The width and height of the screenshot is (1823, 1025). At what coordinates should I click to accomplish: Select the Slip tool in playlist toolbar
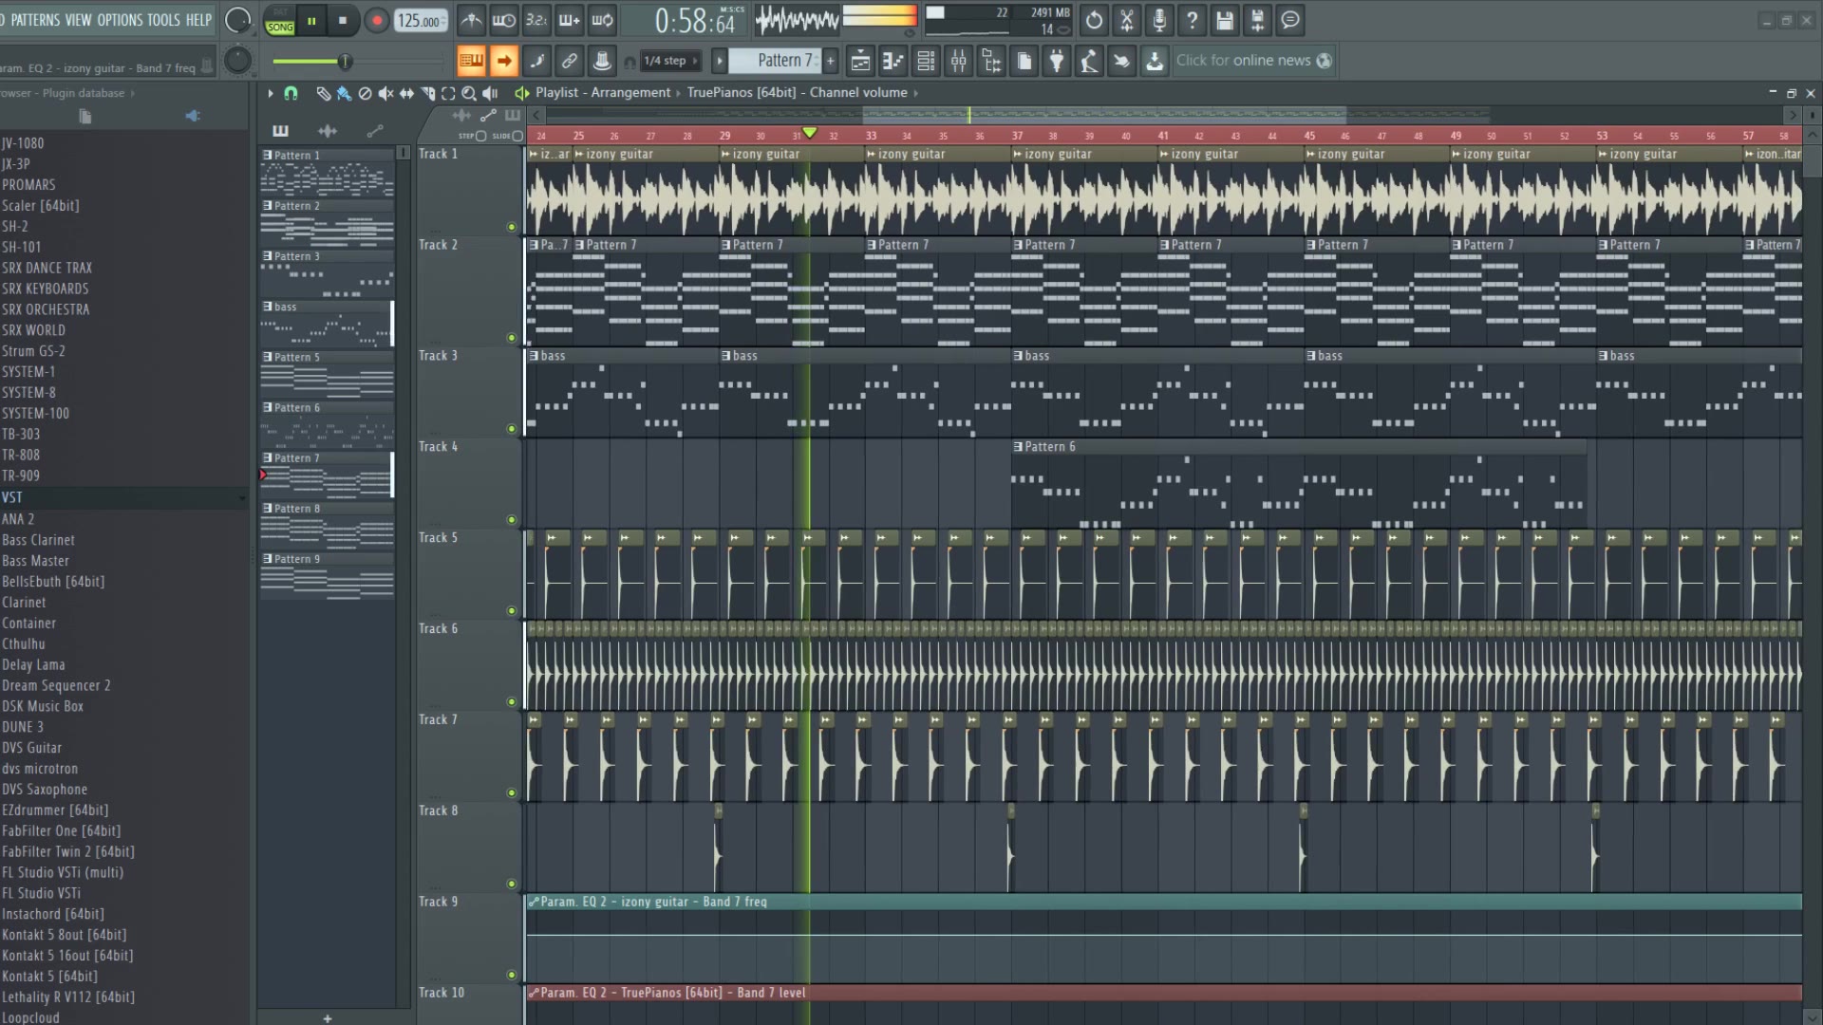click(406, 93)
